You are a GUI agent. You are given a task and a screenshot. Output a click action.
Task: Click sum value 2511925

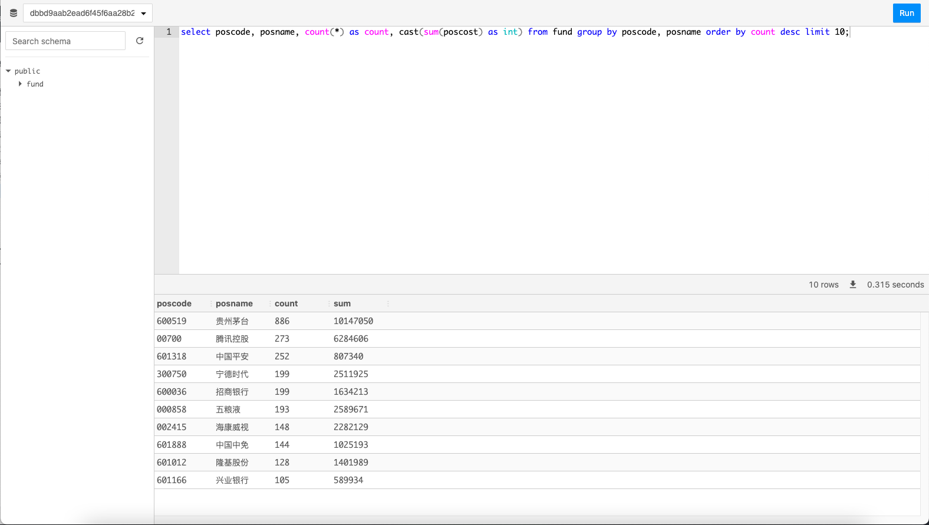point(351,374)
